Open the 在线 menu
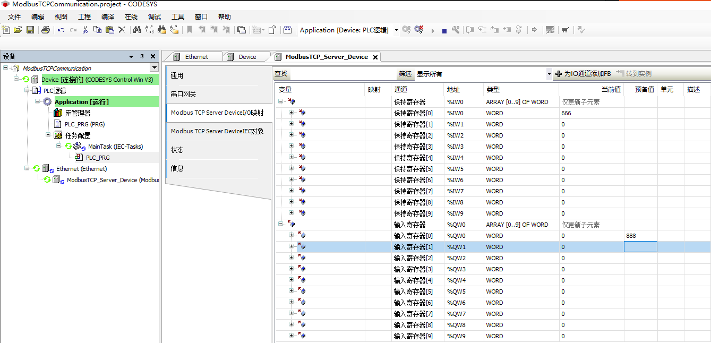This screenshot has height=343, width=711. (131, 16)
